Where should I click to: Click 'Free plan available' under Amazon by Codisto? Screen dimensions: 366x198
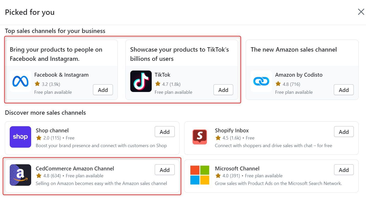[x=294, y=92]
